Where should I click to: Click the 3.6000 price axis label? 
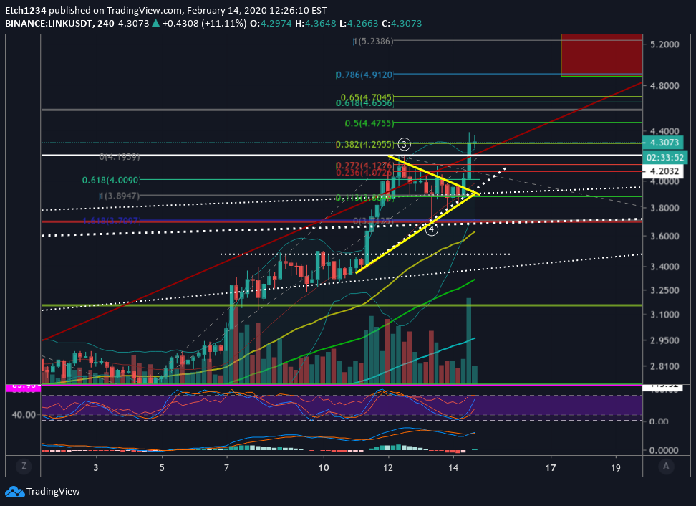coord(664,237)
